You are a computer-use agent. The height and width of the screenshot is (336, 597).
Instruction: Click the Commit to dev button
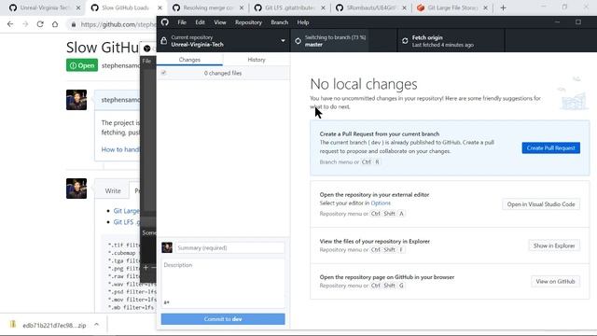(223, 319)
